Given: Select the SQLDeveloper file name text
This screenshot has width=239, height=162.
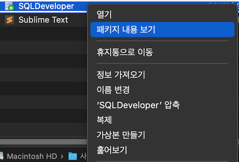Looking at the screenshot, I should pos(46,6).
